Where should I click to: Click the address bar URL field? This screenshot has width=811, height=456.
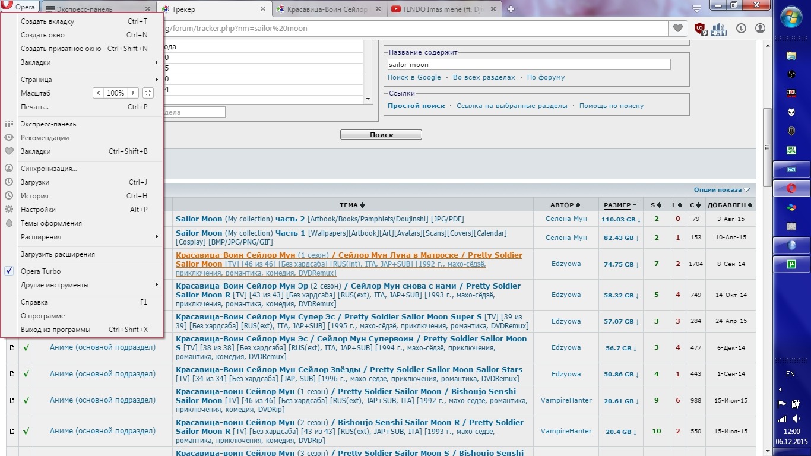coord(416,28)
